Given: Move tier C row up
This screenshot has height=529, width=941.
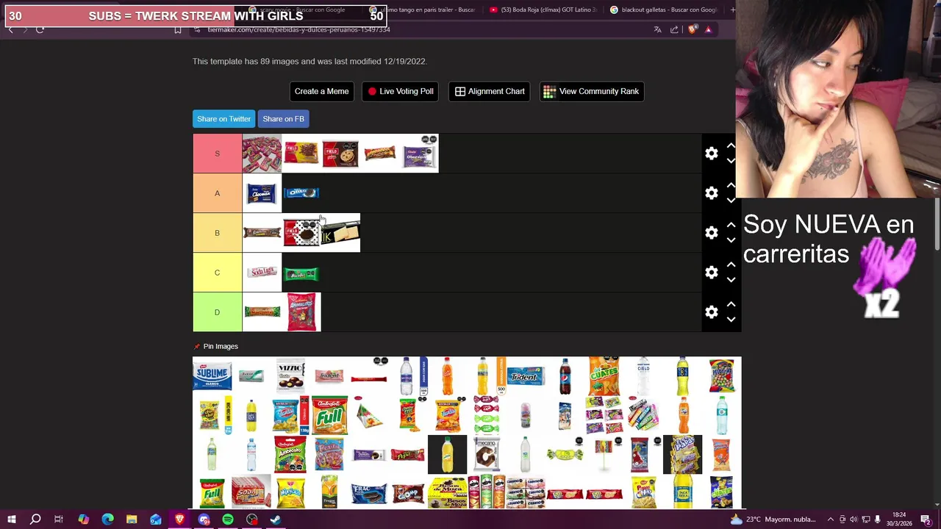Looking at the screenshot, I should tap(731, 265).
